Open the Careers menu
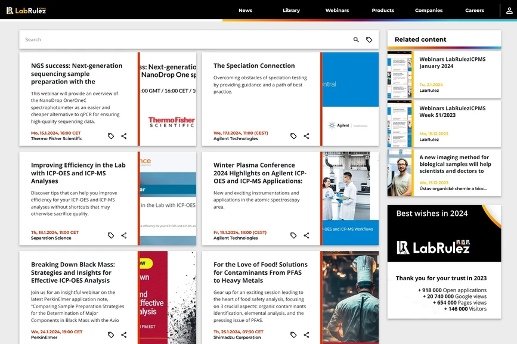 click(x=475, y=10)
